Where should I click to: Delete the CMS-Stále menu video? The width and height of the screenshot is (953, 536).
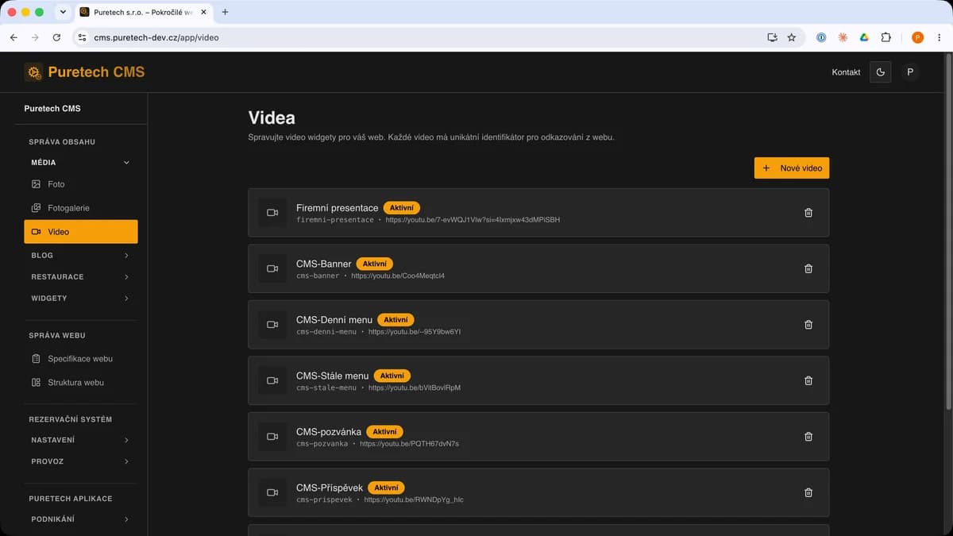(x=808, y=380)
